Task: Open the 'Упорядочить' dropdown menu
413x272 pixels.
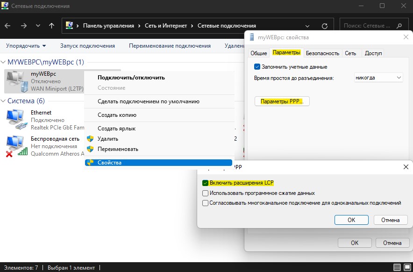Action: [x=26, y=46]
